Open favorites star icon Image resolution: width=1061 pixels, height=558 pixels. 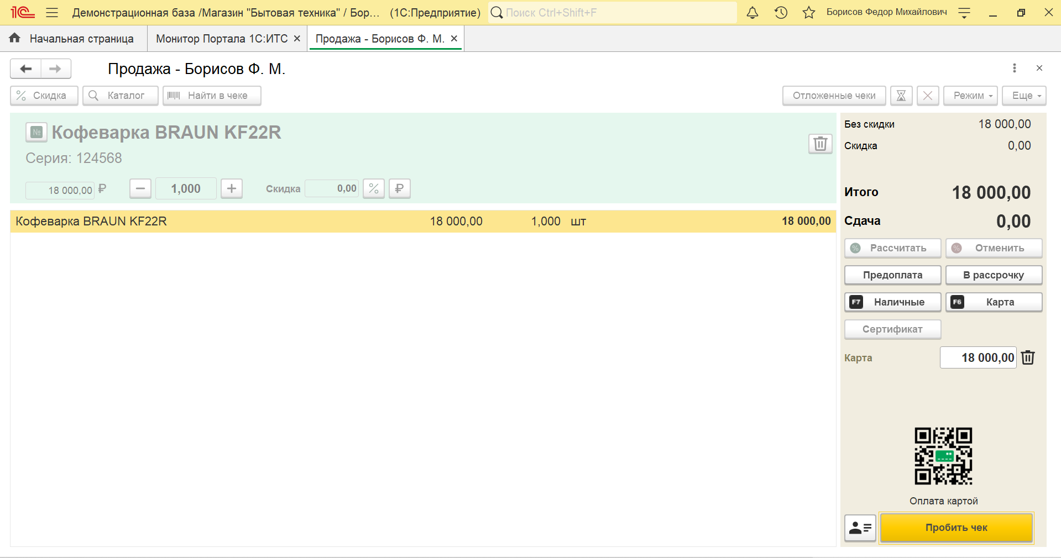(809, 12)
